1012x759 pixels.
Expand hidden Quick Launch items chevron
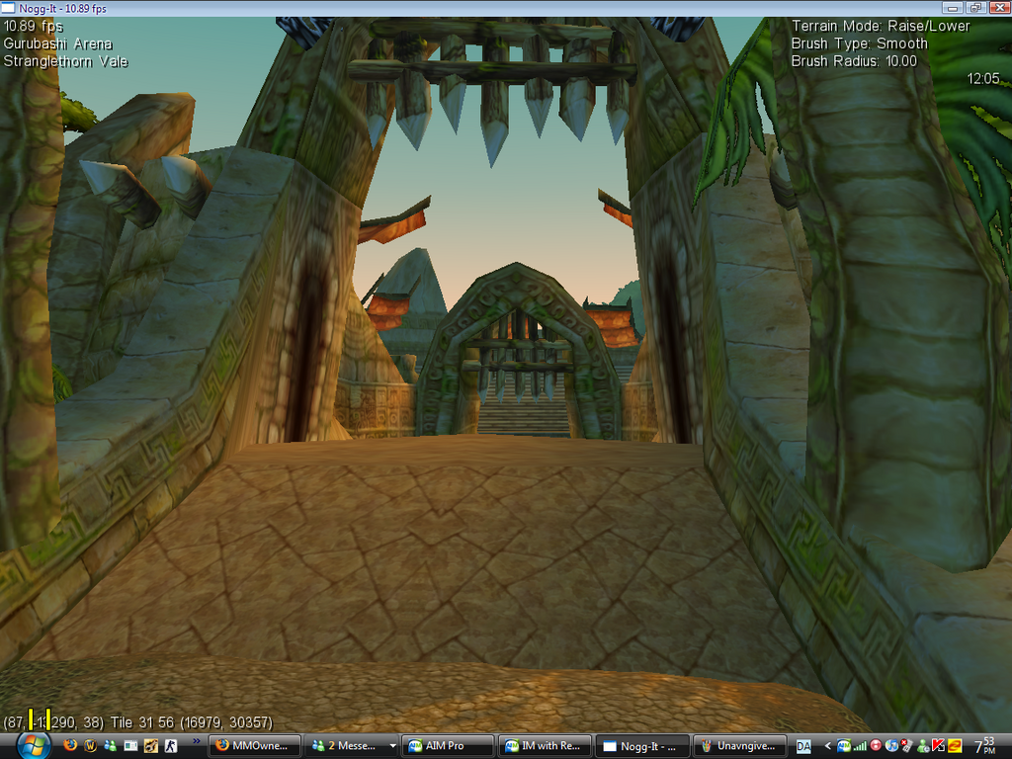pyautogui.click(x=197, y=741)
